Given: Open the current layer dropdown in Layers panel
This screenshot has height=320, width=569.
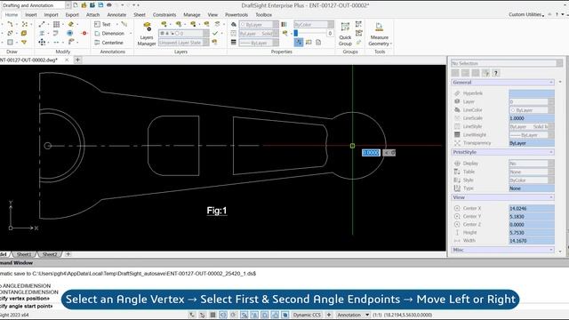Looking at the screenshot, I should tap(184, 34).
